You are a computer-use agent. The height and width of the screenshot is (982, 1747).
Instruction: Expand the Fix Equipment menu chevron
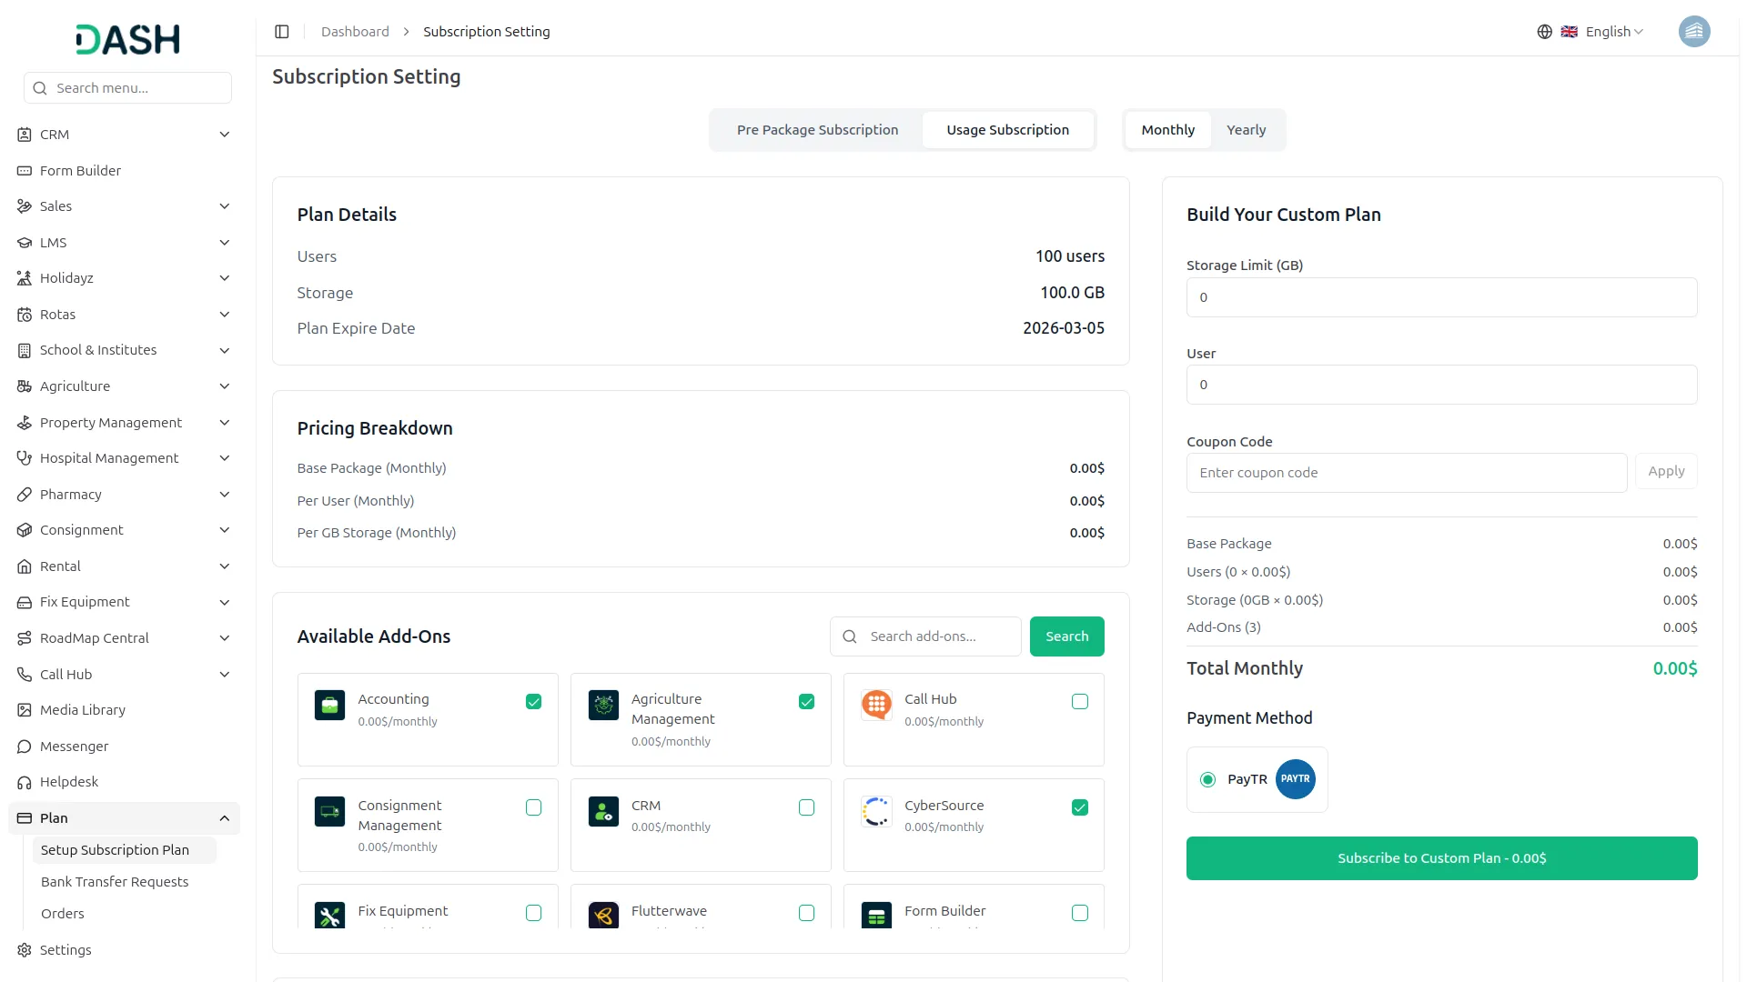pos(224,602)
